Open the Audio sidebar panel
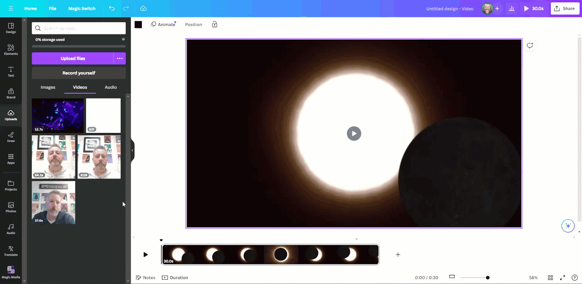This screenshot has width=582, height=284. click(11, 229)
